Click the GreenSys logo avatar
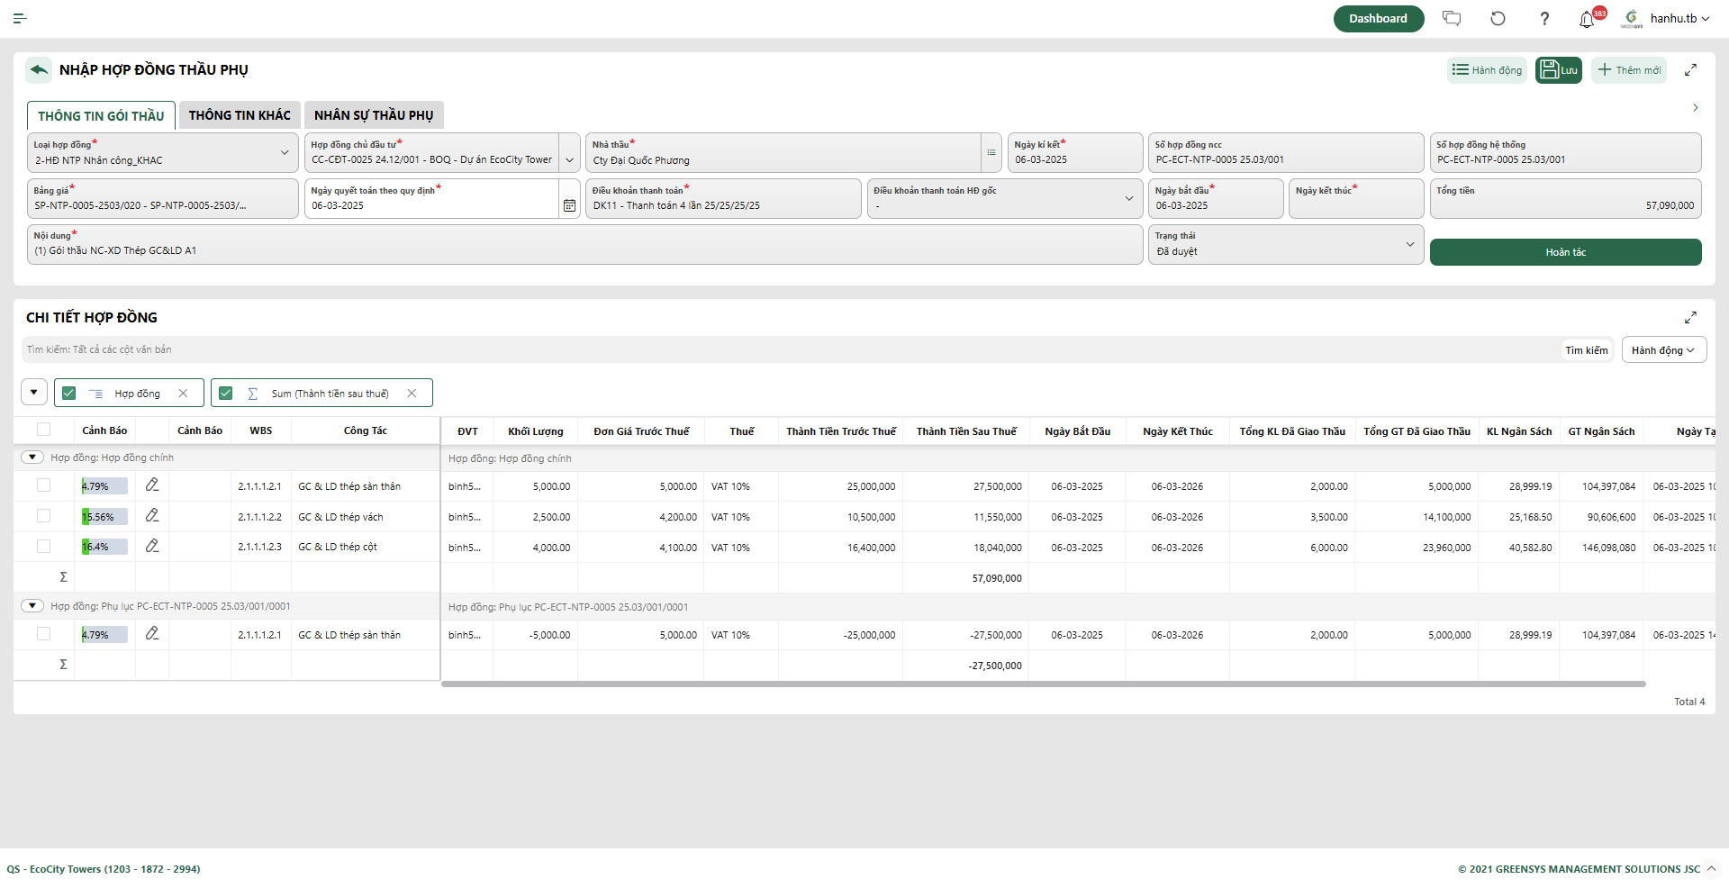This screenshot has width=1729, height=888. 1631,18
